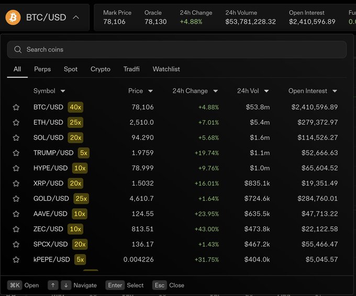Click the Oracle price 78,130

click(x=155, y=22)
